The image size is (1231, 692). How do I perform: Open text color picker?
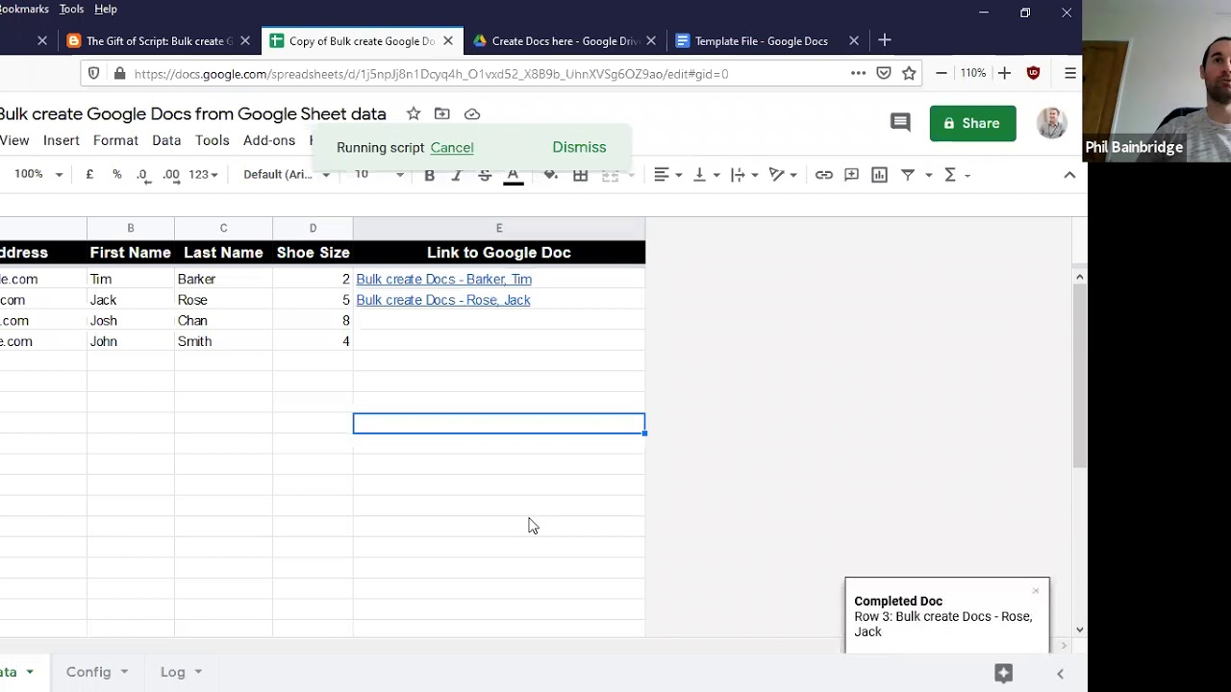pos(514,175)
